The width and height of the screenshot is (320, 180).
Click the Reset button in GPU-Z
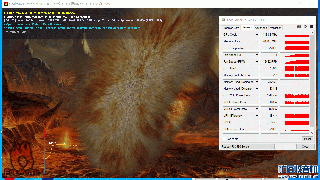click(308, 139)
